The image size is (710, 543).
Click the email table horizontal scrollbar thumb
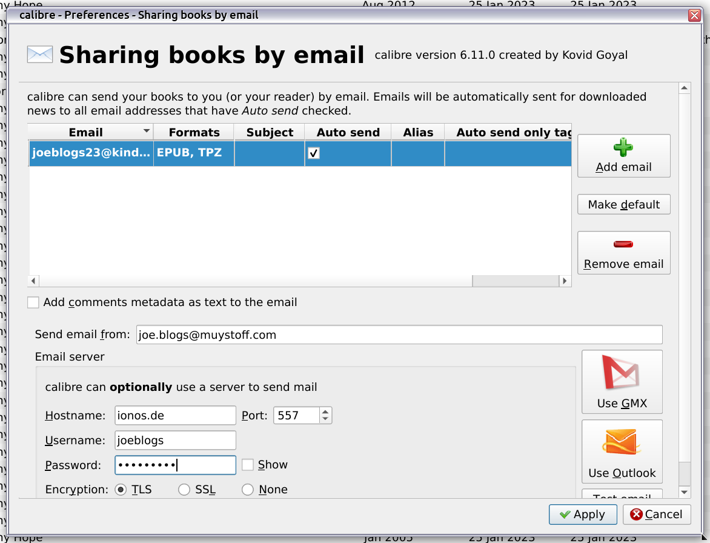click(x=516, y=281)
